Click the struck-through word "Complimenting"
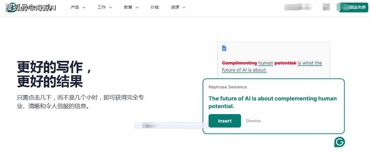Viewport: 370px width, 153px height. point(239,63)
